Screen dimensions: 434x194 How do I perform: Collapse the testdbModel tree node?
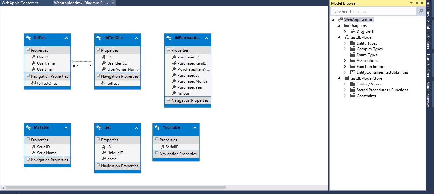[x=339, y=37]
